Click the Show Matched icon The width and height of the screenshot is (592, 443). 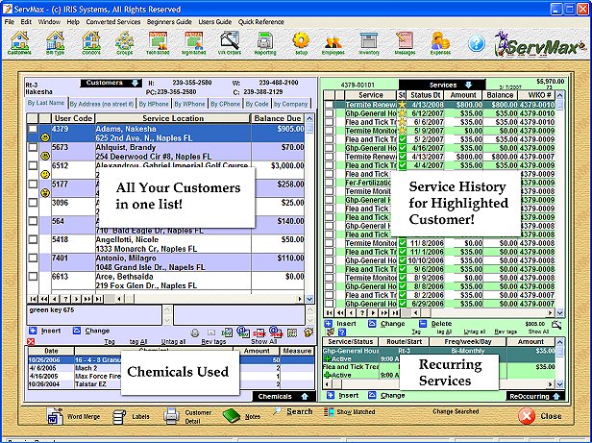[329, 412]
